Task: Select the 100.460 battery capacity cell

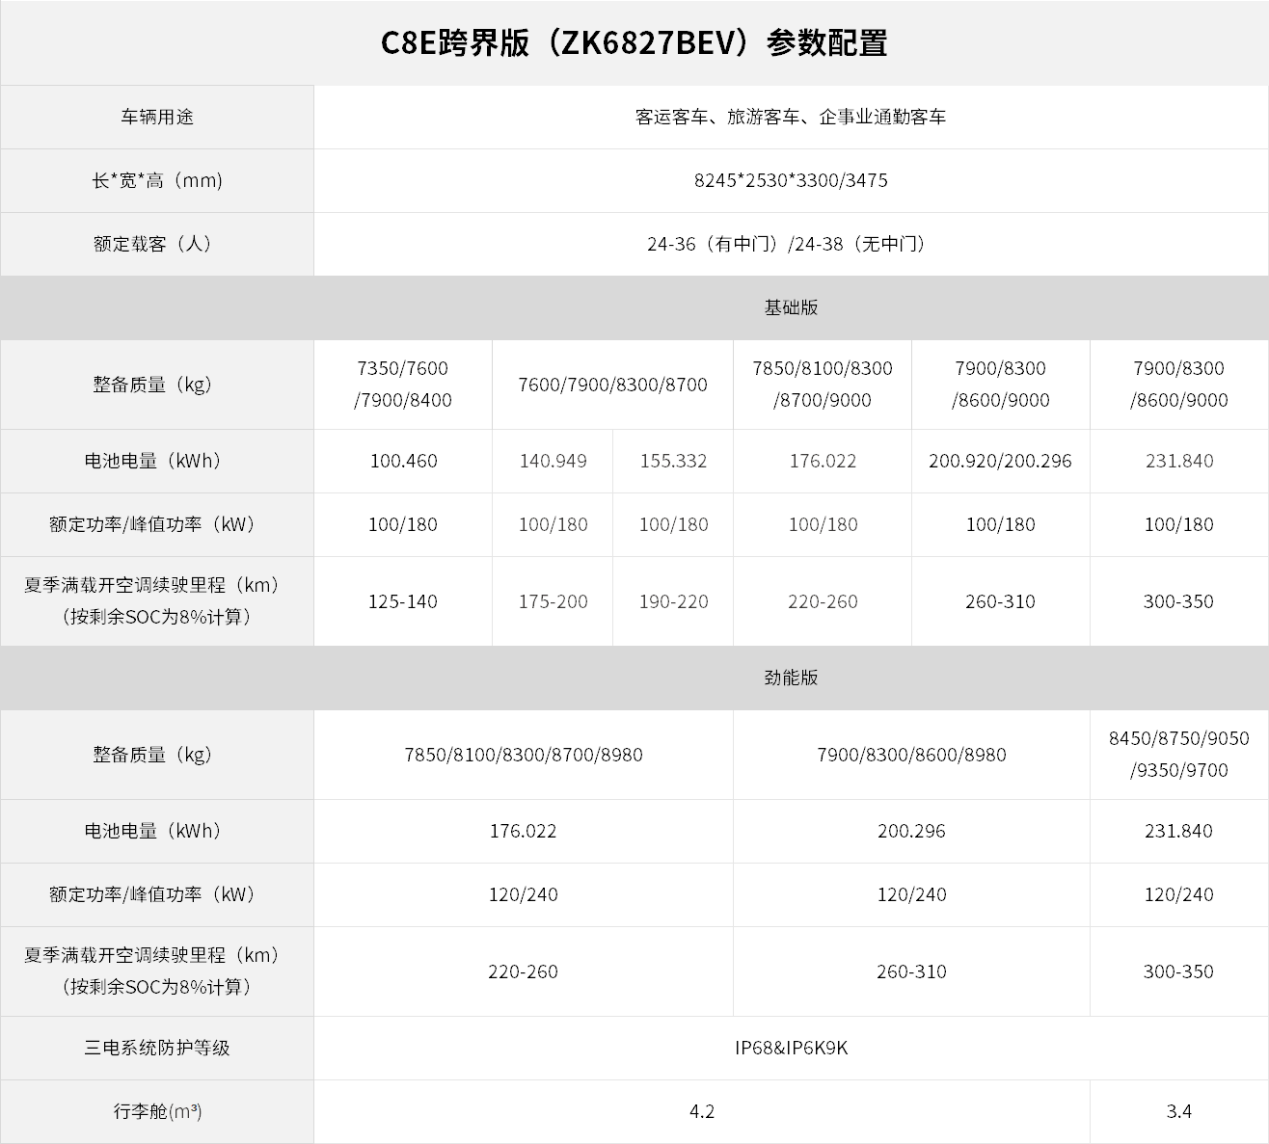Action: tap(403, 461)
